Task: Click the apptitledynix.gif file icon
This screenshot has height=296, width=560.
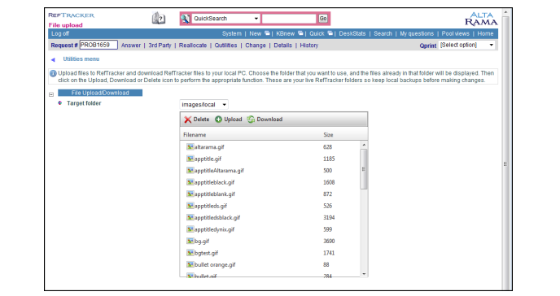Action: coord(190,229)
